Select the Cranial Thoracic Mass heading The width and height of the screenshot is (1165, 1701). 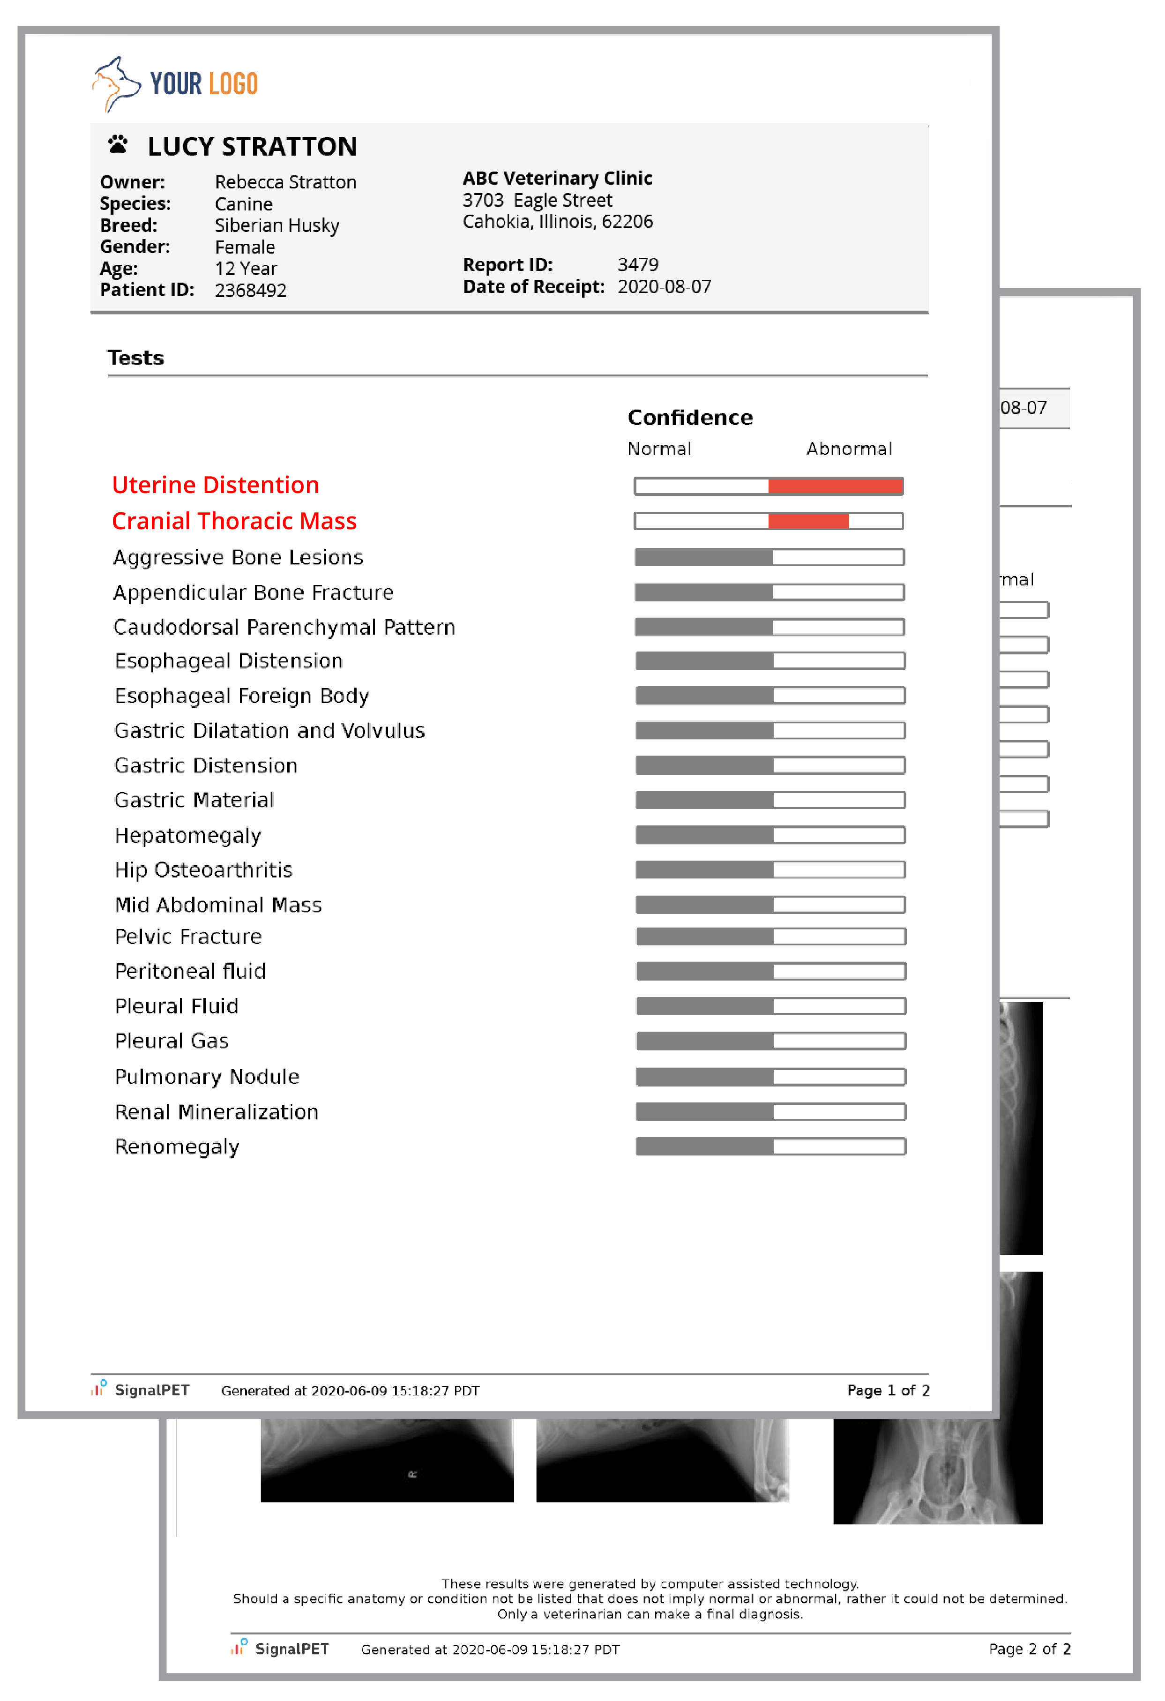coord(234,520)
